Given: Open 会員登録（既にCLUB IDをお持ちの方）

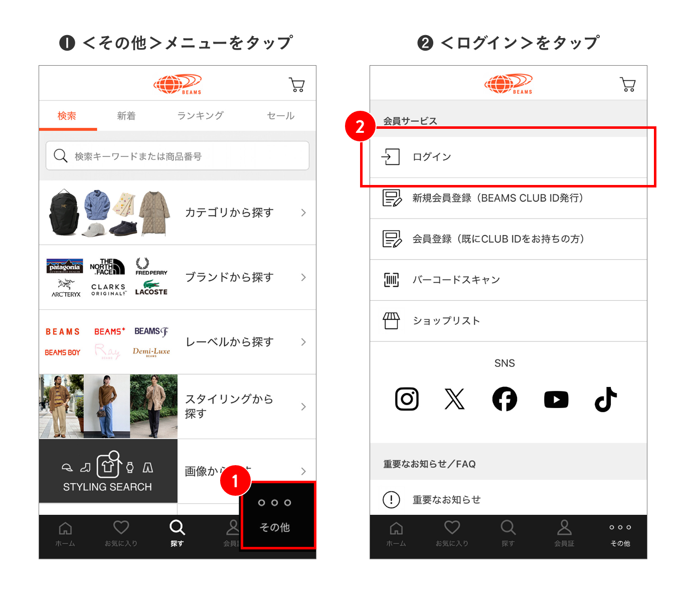Looking at the screenshot, I should pos(498,239).
